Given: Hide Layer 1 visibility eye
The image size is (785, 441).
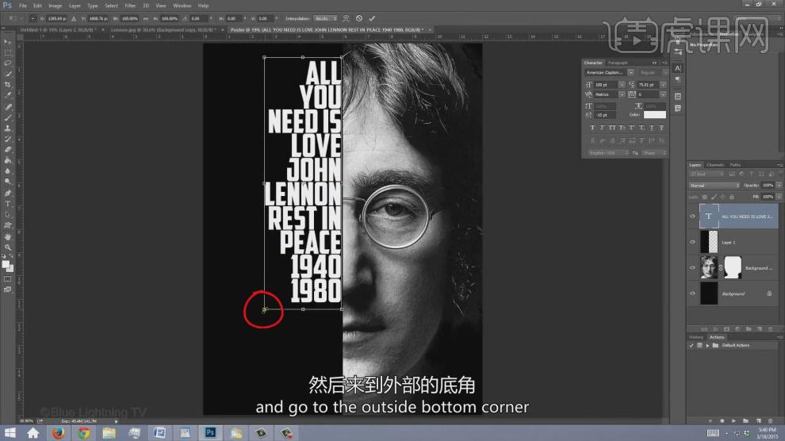Looking at the screenshot, I should point(693,242).
